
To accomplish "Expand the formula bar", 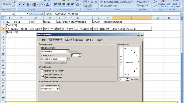I will pyautogui.click(x=181, y=14).
